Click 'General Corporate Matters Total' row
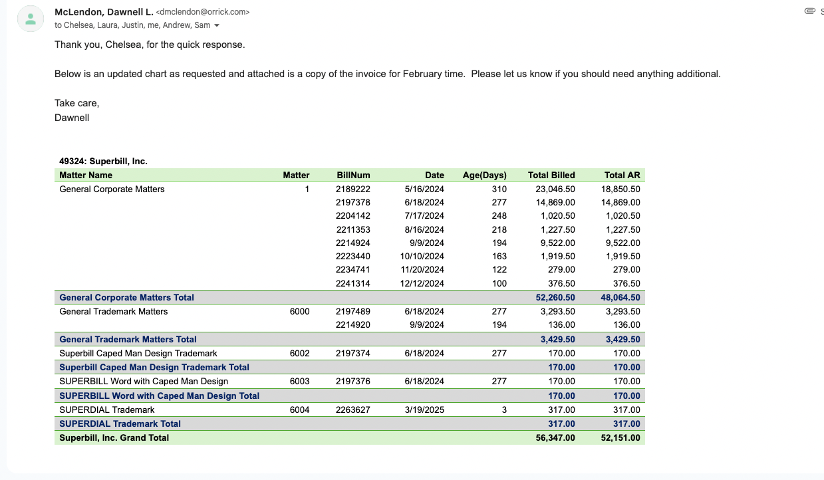The height and width of the screenshot is (480, 824). click(350, 297)
